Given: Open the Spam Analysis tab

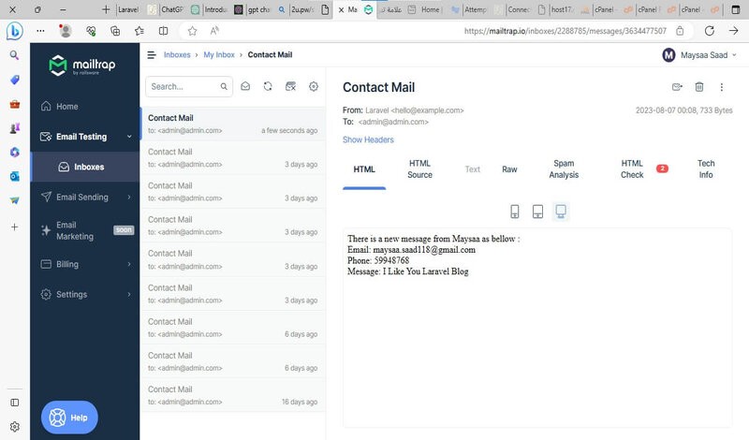Looking at the screenshot, I should (x=564, y=169).
